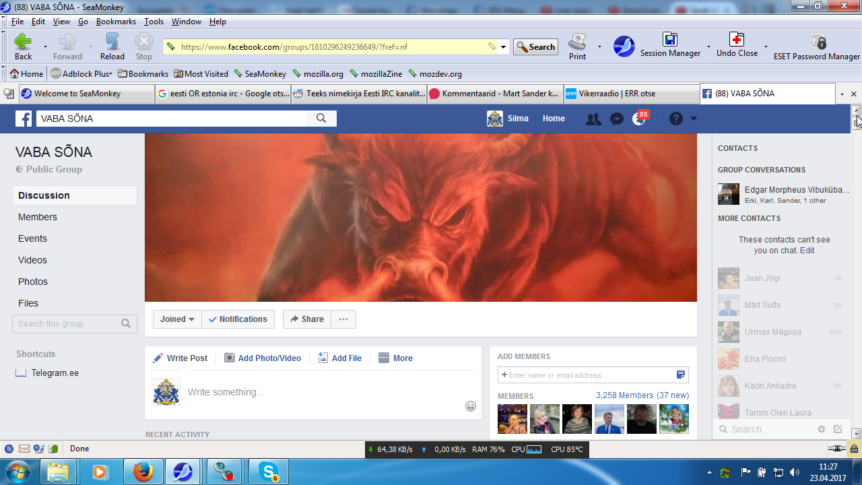Screen dimensions: 862x485
Task: Open Firefox from the Windows taskbar
Action: pos(143,472)
